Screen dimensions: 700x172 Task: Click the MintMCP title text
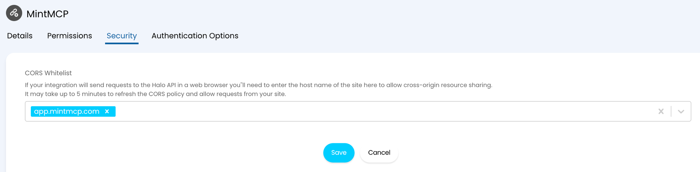[48, 14]
